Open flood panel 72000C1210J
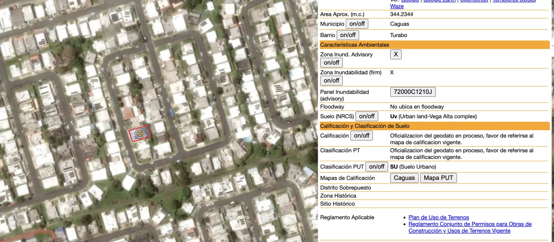The height and width of the screenshot is (242, 554). [412, 92]
